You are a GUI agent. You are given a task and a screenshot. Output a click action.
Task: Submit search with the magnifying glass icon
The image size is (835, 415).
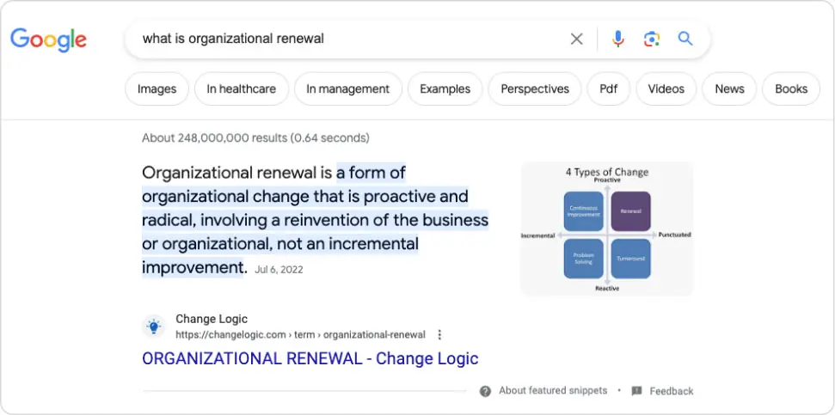click(x=685, y=39)
